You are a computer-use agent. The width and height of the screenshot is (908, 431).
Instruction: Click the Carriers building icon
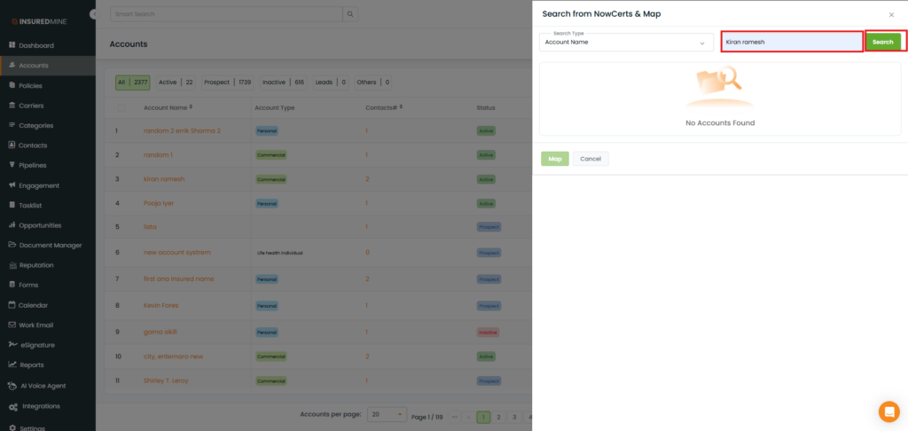pos(12,106)
